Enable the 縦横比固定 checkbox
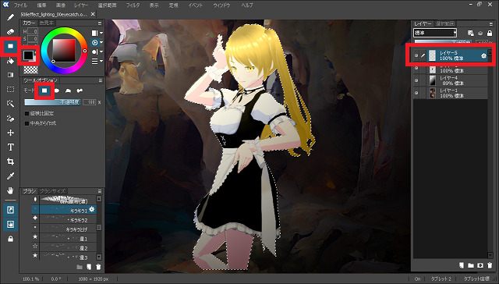This screenshot has width=499, height=284. coord(27,113)
